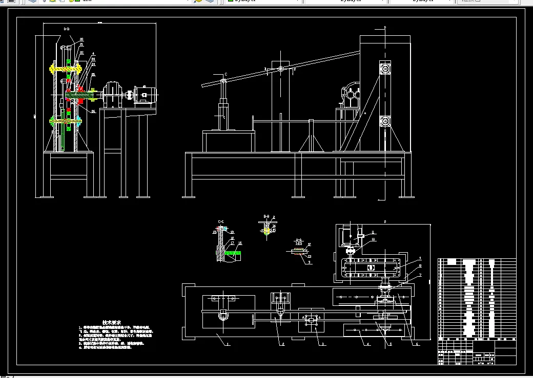
Task: Select the title block
Action: (477, 352)
